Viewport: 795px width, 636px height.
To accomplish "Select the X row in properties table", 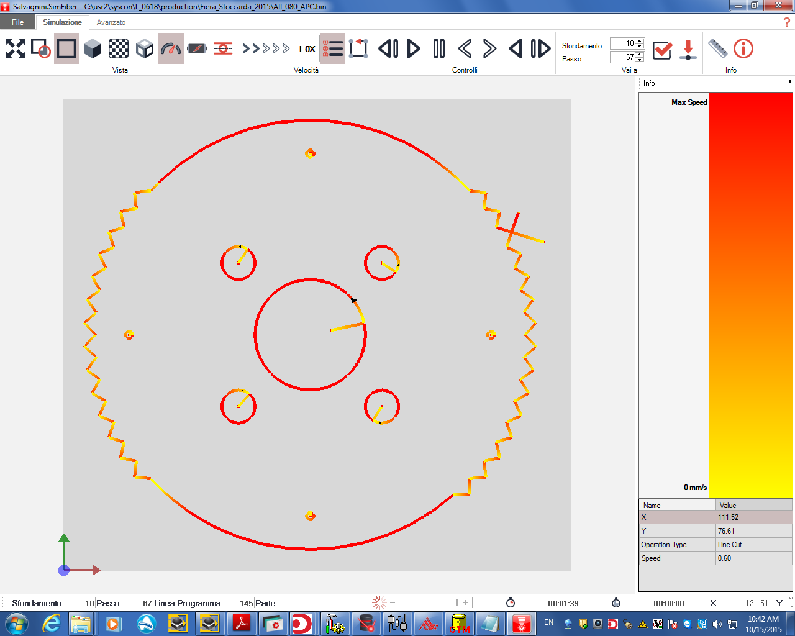I will pos(715,517).
